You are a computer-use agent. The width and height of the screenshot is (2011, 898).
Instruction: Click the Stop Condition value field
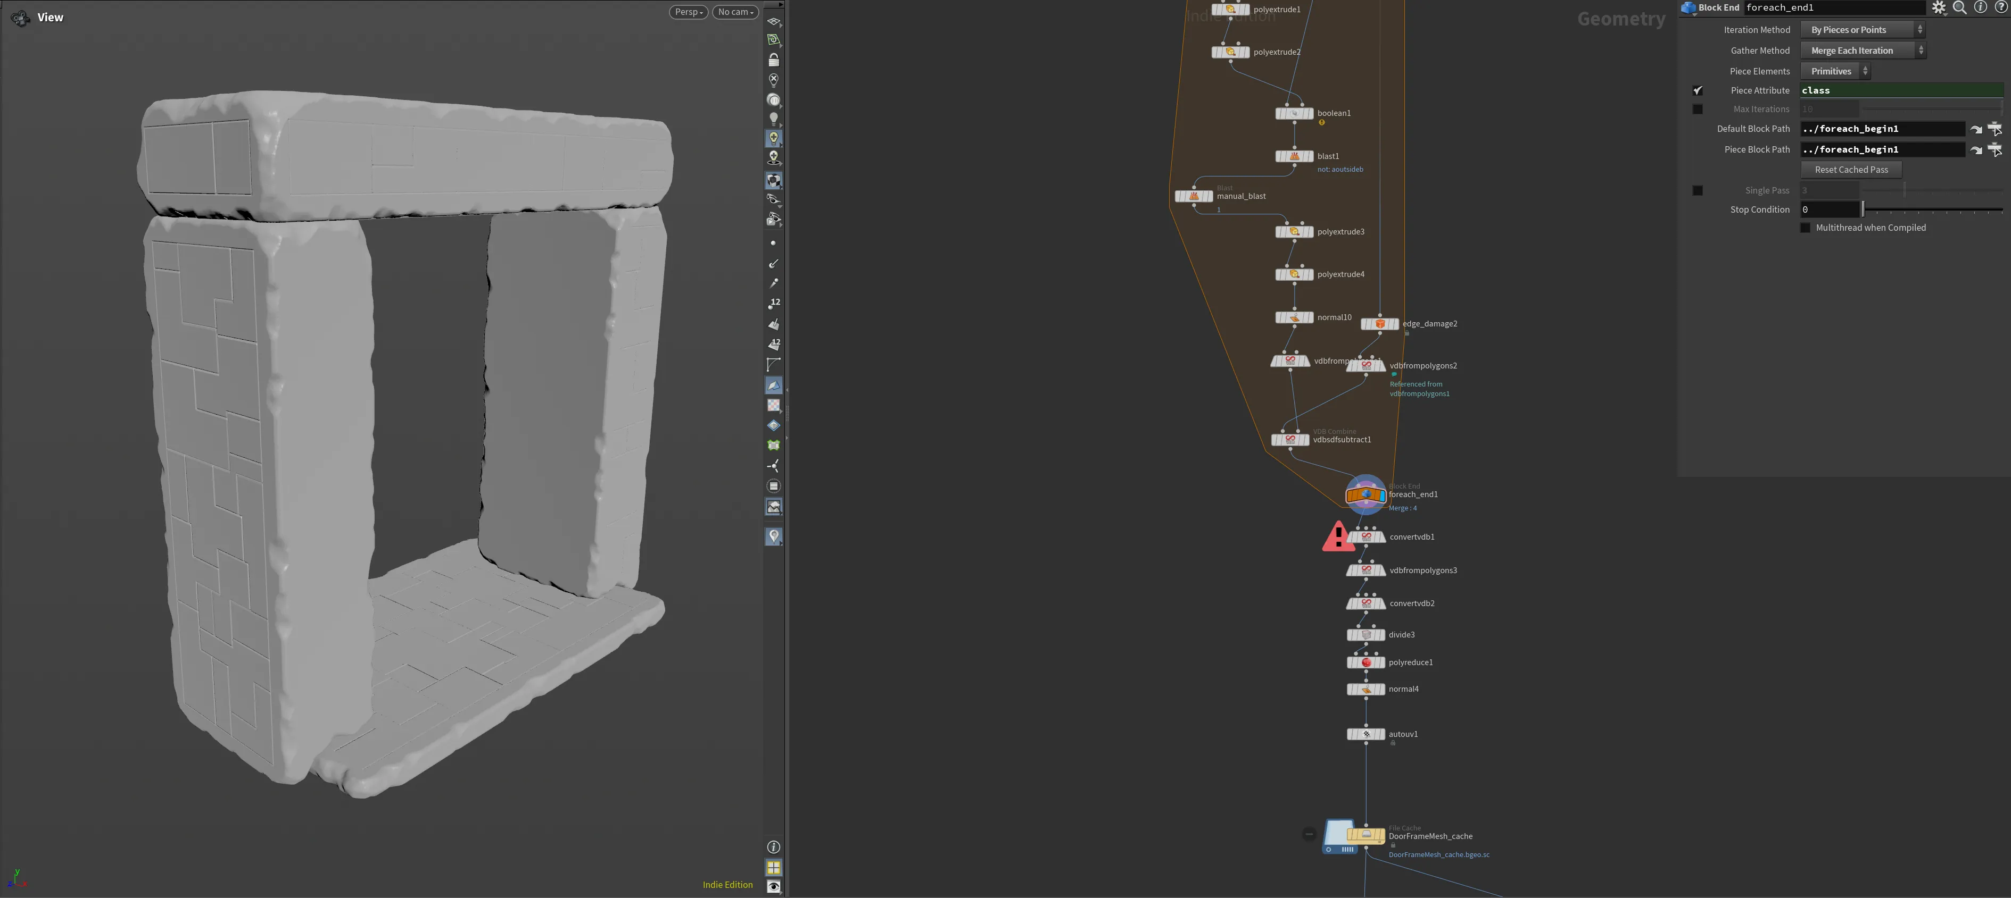(1830, 210)
